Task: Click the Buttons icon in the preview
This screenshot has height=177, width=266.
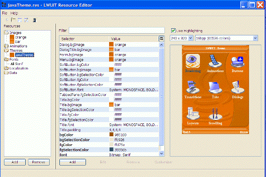Action: click(237, 62)
